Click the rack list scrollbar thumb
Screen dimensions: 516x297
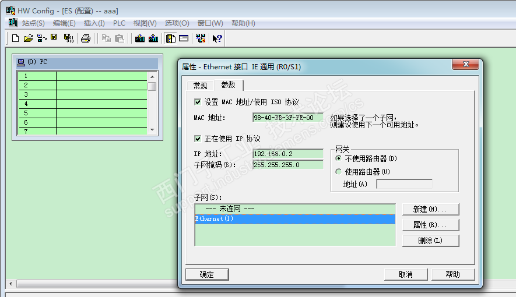pos(152,86)
